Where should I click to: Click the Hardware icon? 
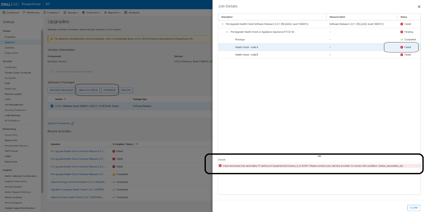(126, 13)
